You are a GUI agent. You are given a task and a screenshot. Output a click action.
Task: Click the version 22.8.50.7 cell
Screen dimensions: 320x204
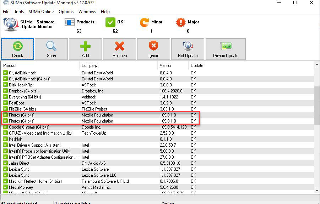click(x=168, y=145)
